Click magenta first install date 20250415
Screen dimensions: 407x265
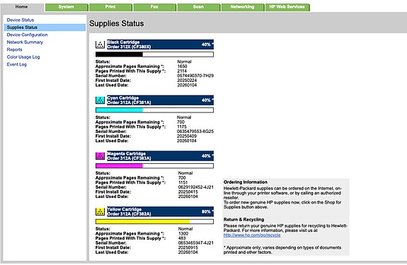pyautogui.click(x=188, y=192)
